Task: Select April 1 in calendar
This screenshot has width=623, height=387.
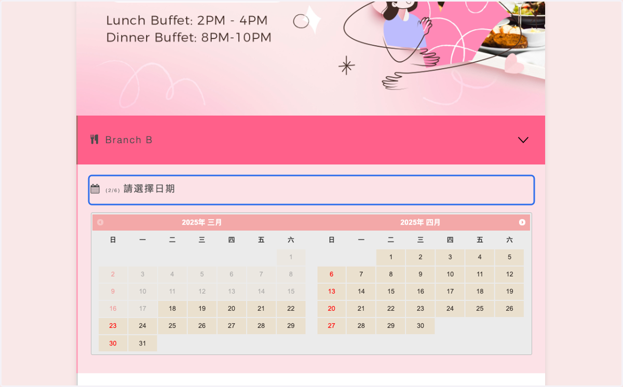Action: pos(391,257)
